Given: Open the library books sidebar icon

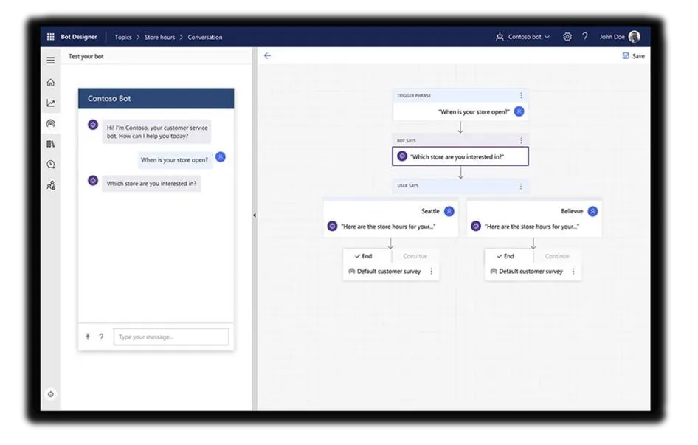Looking at the screenshot, I should click(51, 144).
